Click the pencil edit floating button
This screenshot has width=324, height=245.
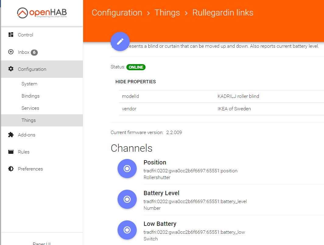(x=120, y=41)
